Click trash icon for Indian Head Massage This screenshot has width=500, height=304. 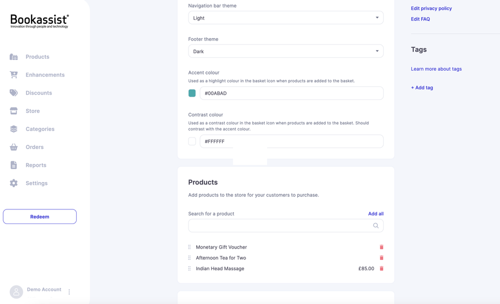382,269
